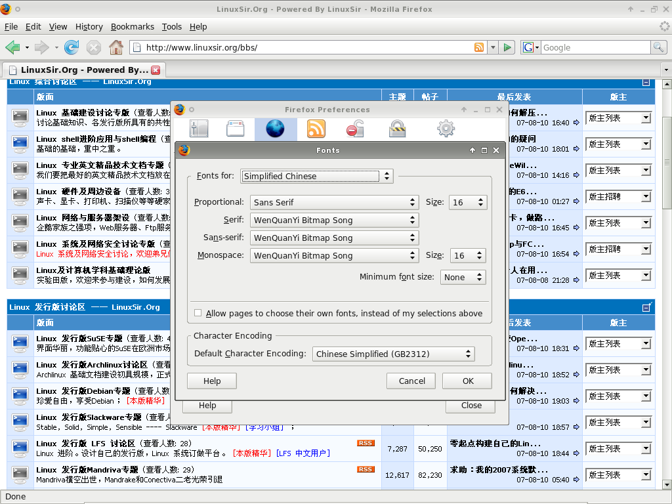The width and height of the screenshot is (672, 504).
Task: Open the Linux 发行版 LFS 讨论区 link
Action: click(85, 444)
